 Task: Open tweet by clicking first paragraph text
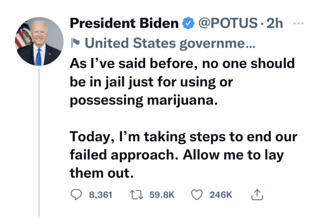coord(182,63)
